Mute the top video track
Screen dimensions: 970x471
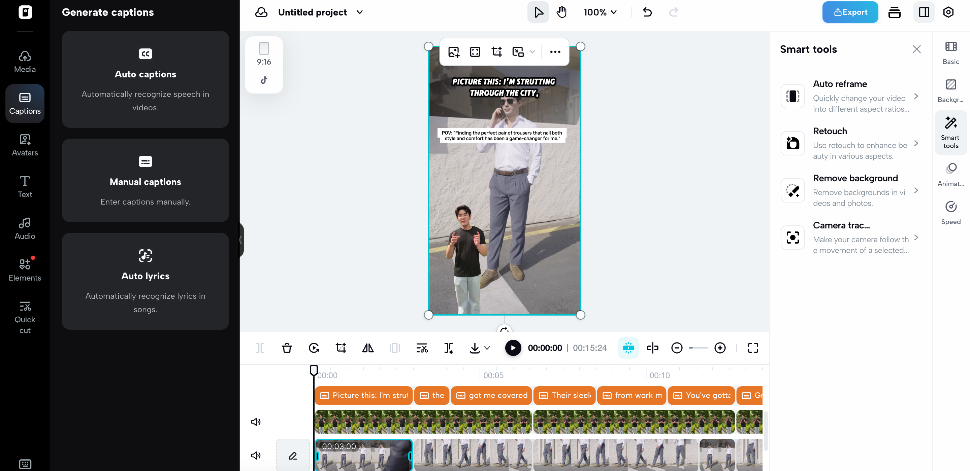256,422
